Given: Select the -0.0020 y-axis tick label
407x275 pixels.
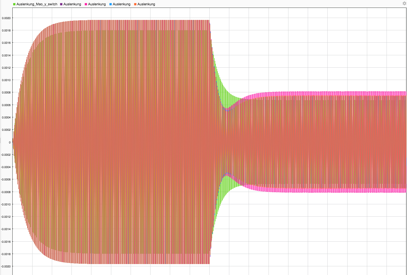Looking at the screenshot, I should pos(6,266).
